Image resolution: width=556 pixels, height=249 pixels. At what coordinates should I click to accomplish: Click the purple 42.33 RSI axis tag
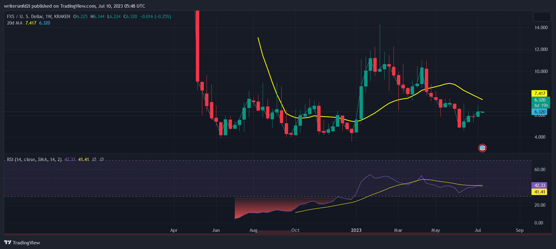(x=540, y=186)
